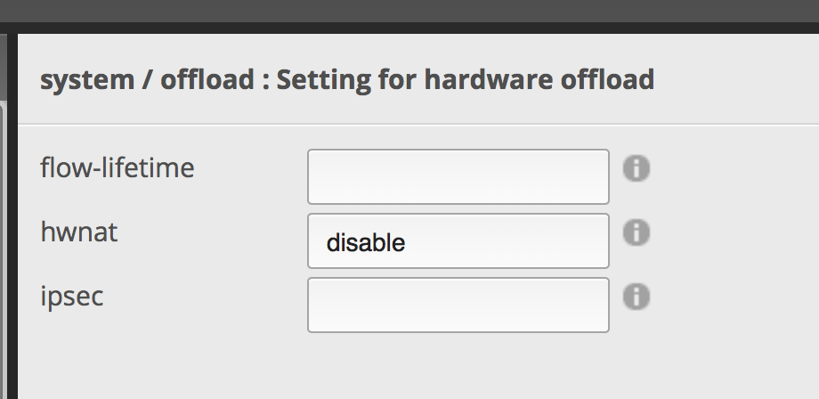Screen dimensions: 819x399
Task: Click the divider line under the header
Action: pos(418,124)
